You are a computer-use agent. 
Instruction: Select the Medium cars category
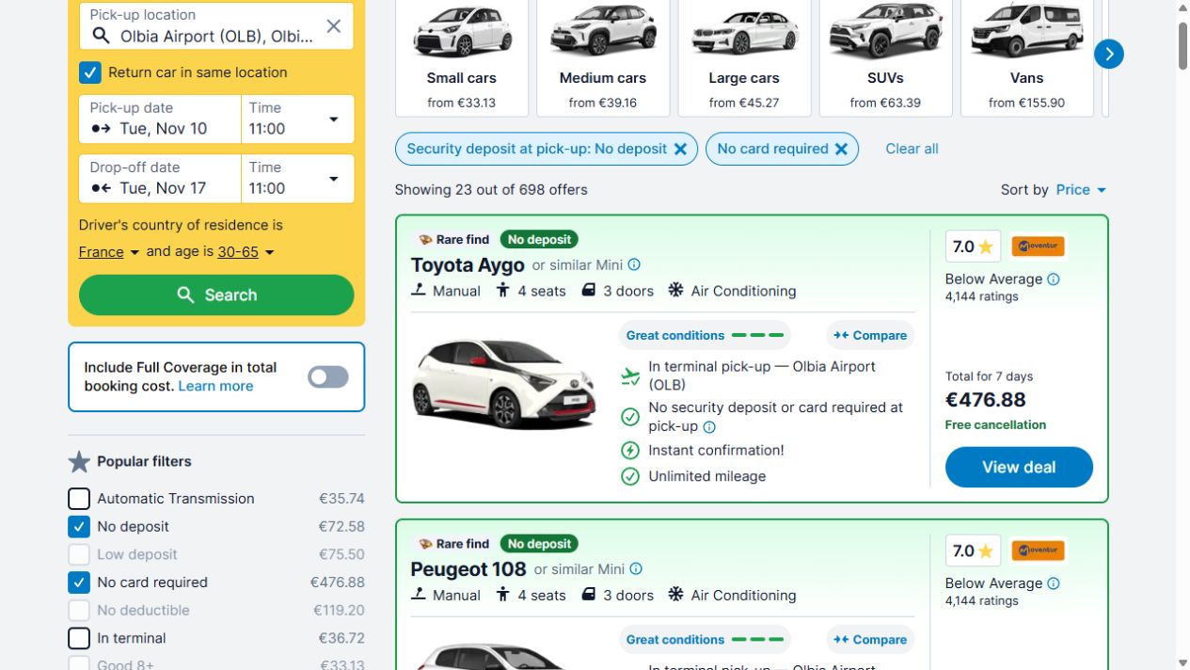[x=603, y=58]
